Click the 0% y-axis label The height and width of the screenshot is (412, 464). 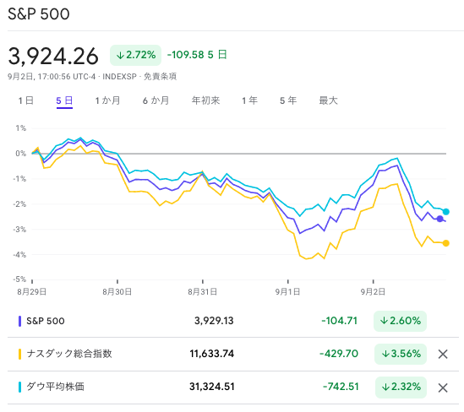pos(21,154)
